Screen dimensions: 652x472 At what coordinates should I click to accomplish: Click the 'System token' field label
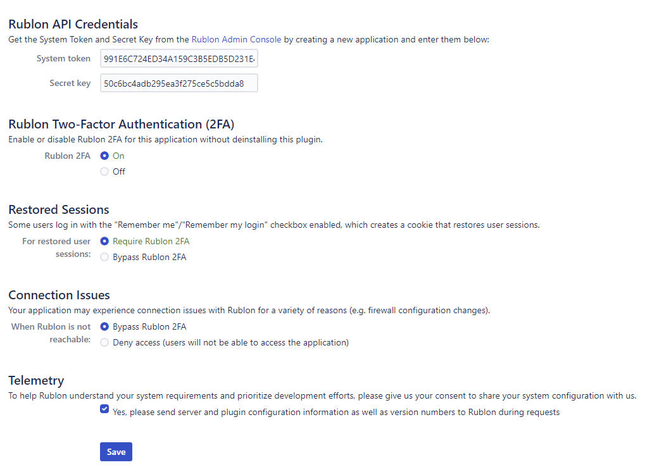(63, 59)
